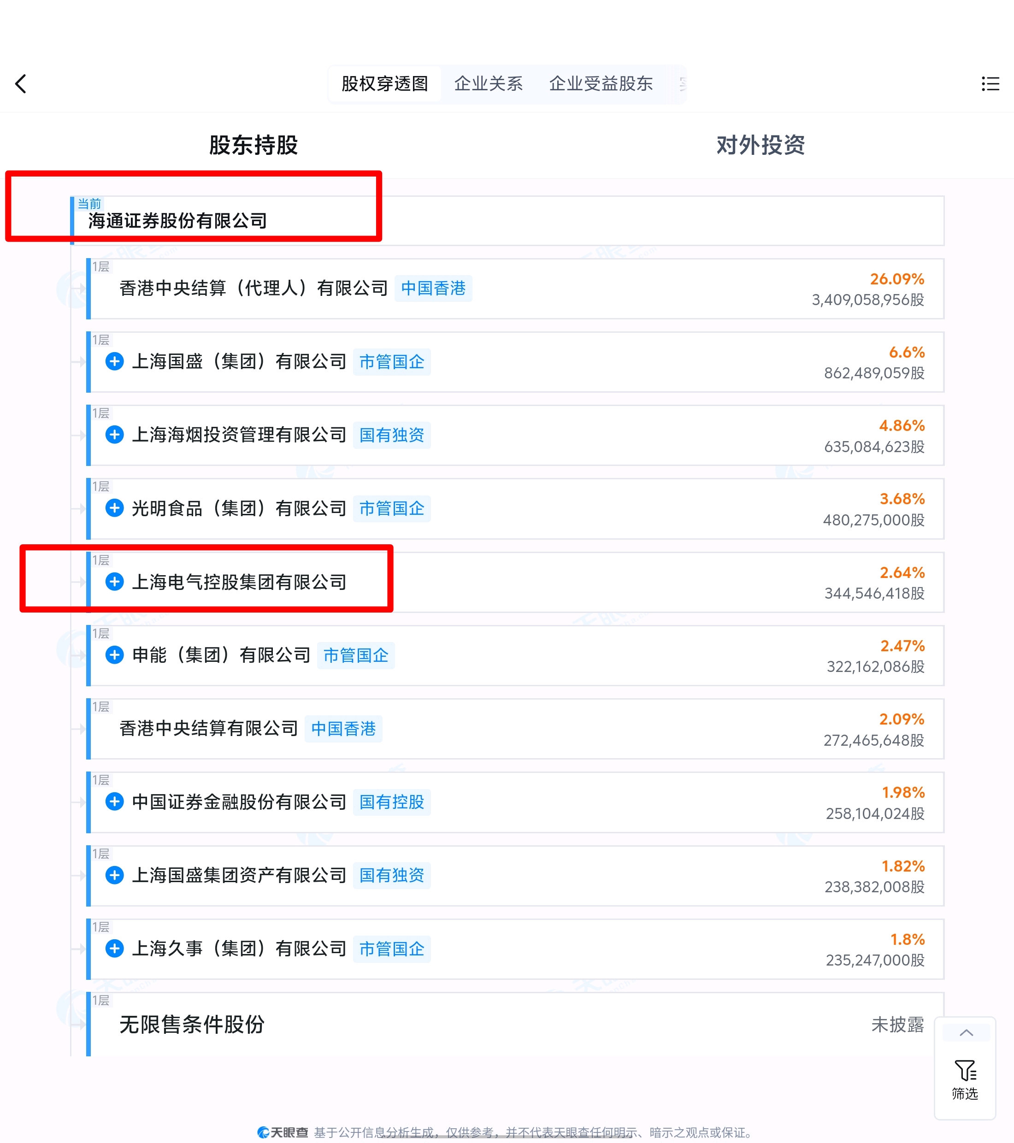Click the 天眼查 logo in the footer

283,1132
